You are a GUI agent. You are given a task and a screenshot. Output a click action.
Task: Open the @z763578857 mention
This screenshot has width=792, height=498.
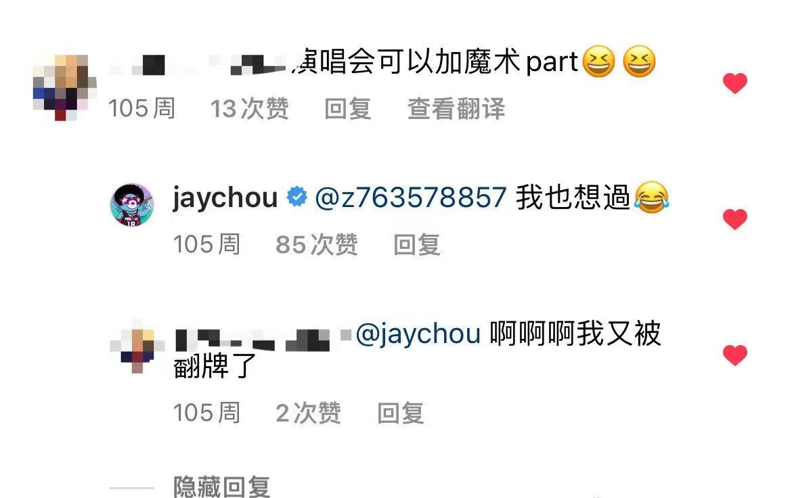point(411,197)
